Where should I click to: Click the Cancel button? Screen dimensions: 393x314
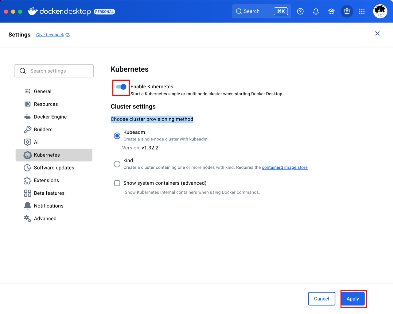pos(321,299)
